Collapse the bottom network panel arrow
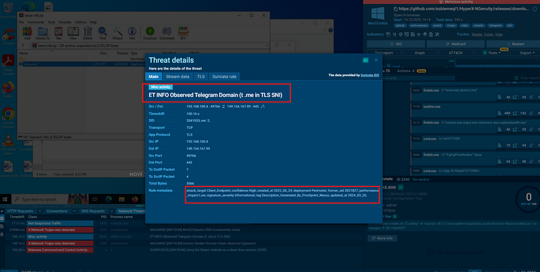 [3, 211]
